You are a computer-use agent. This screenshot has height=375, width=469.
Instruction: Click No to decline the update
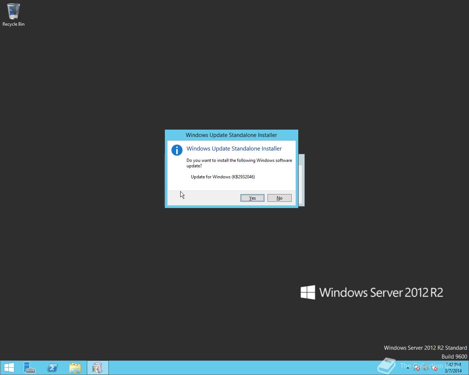(280, 198)
